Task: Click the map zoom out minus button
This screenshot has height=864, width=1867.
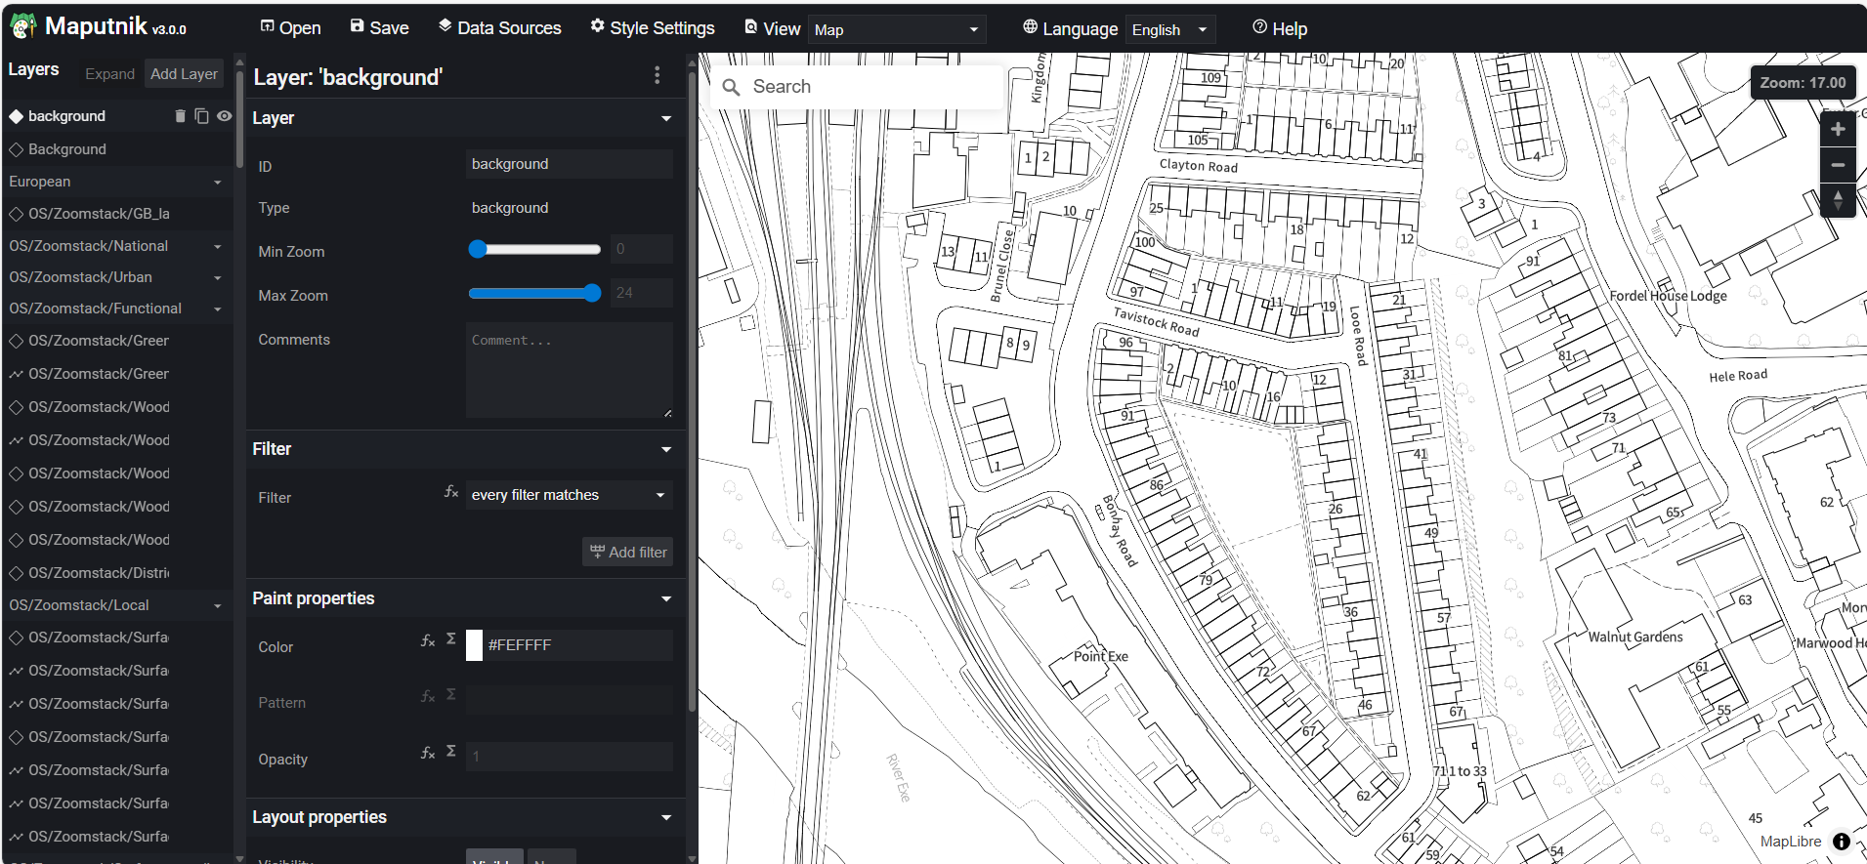Action: [x=1837, y=166]
